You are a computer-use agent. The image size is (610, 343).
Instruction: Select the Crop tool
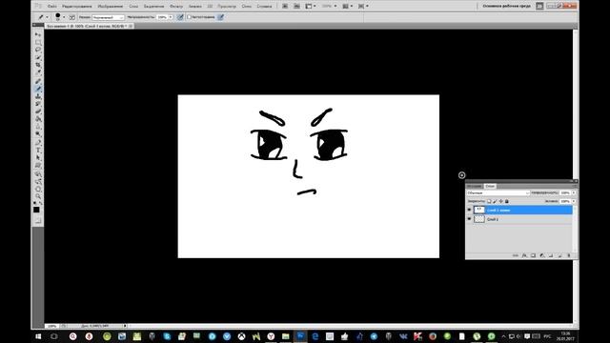point(38,65)
